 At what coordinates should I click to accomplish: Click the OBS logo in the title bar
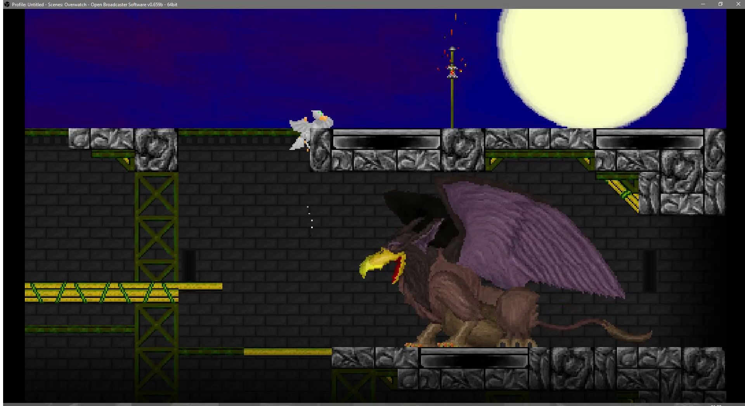(x=7, y=4)
